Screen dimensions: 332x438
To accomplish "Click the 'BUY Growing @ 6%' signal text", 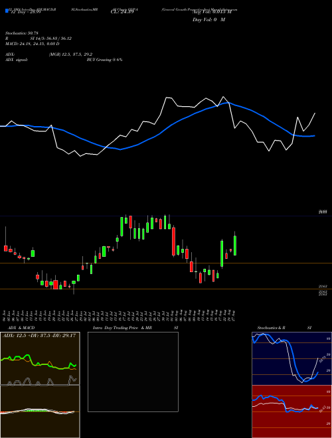I will (104, 60).
